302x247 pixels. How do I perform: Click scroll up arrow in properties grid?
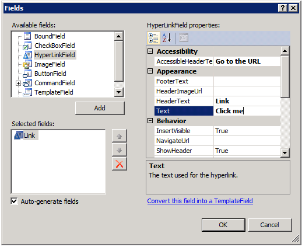[x=285, y=51]
